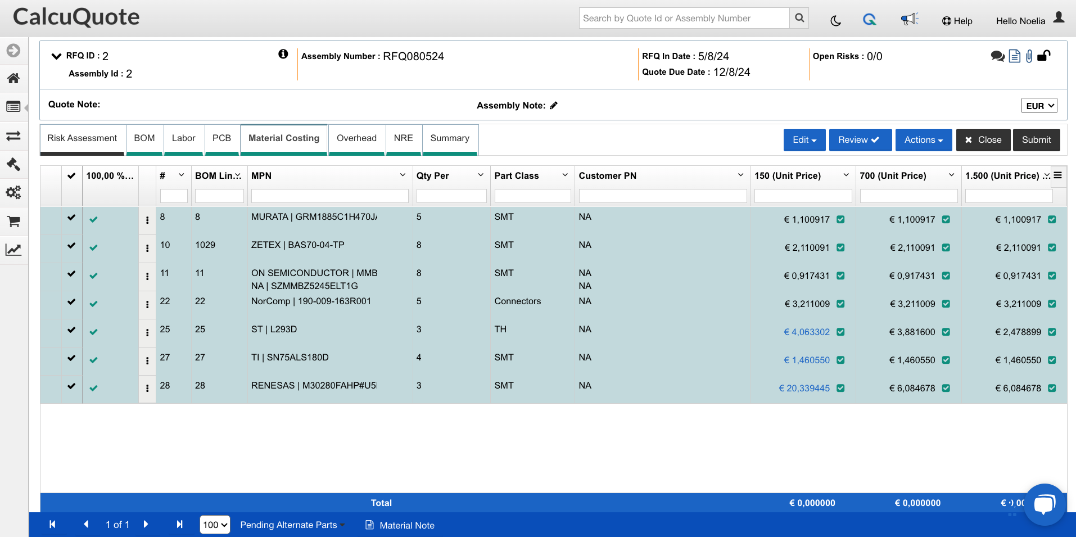Toggle select-all checkmark in header
The image size is (1076, 537).
coord(71,175)
